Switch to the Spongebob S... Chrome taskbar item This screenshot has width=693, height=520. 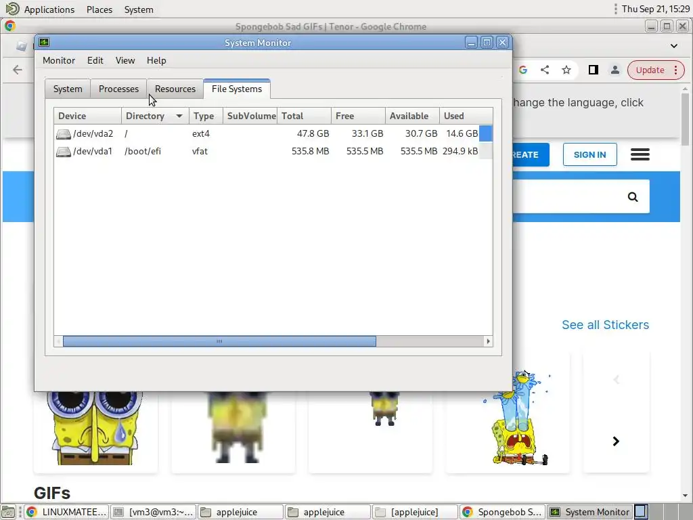pyautogui.click(x=502, y=512)
